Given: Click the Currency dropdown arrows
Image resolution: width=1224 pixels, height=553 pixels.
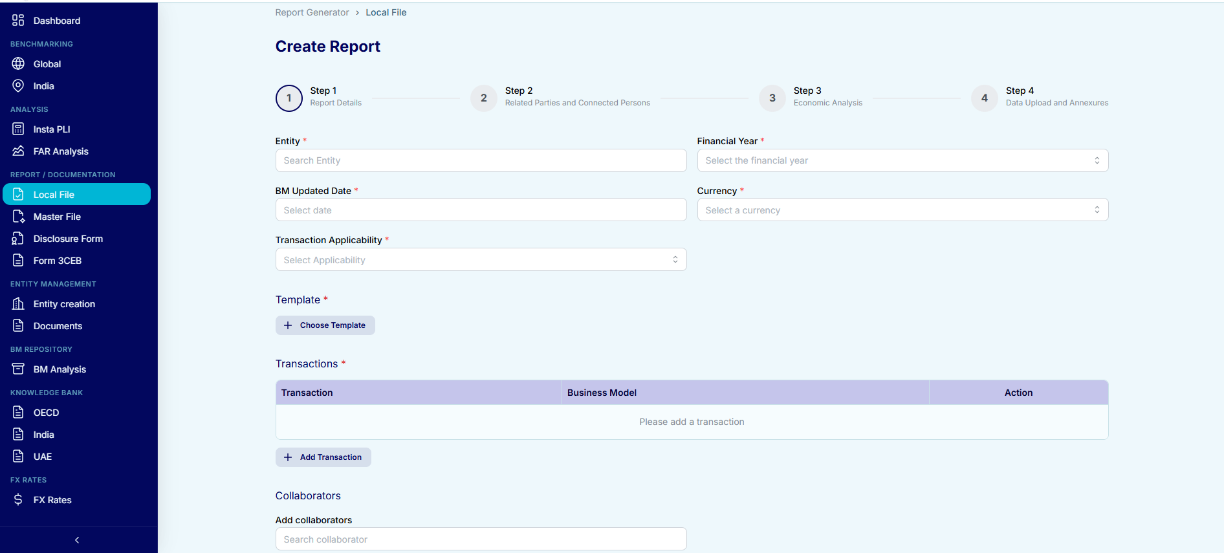Looking at the screenshot, I should pyautogui.click(x=1097, y=210).
